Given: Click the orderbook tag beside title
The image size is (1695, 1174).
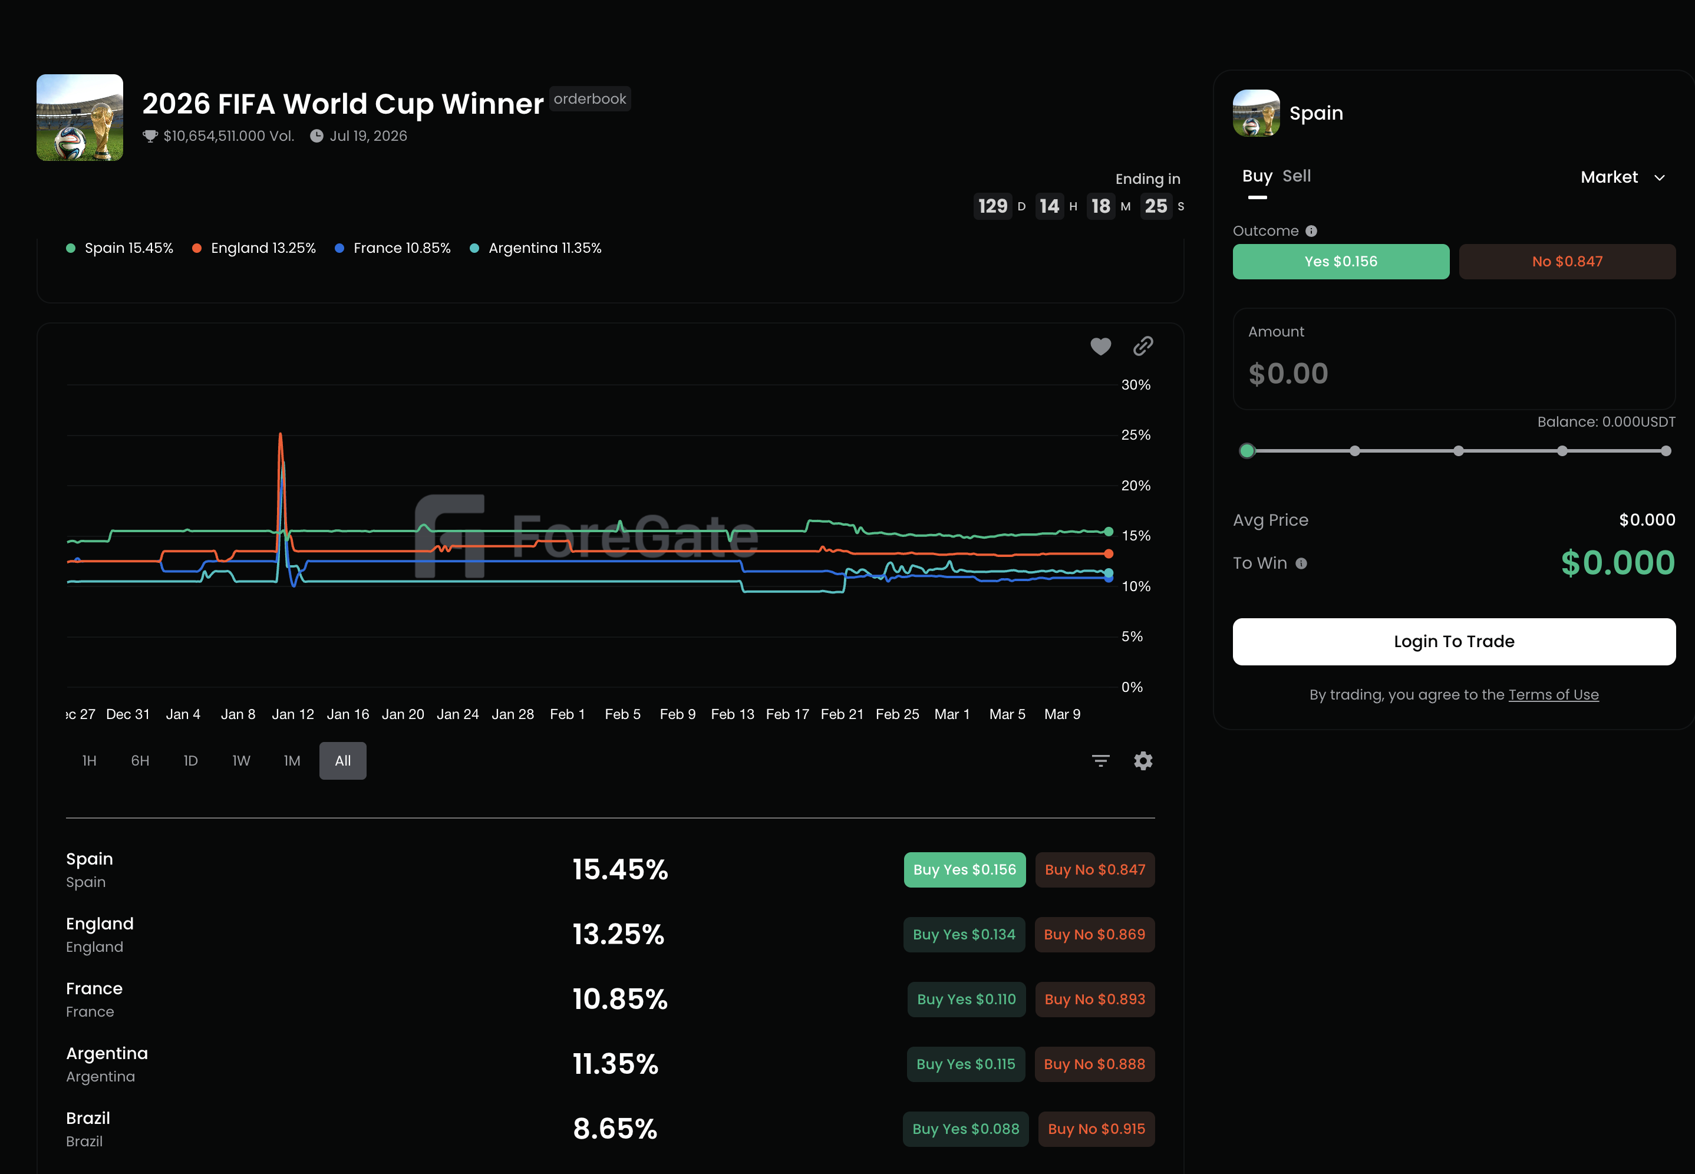Looking at the screenshot, I should tap(589, 98).
